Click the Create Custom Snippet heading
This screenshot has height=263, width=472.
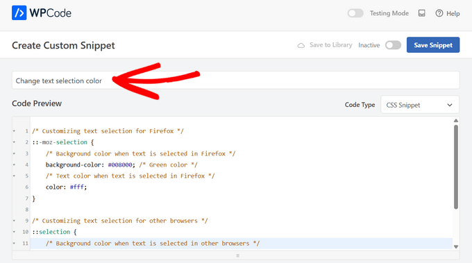click(x=63, y=45)
